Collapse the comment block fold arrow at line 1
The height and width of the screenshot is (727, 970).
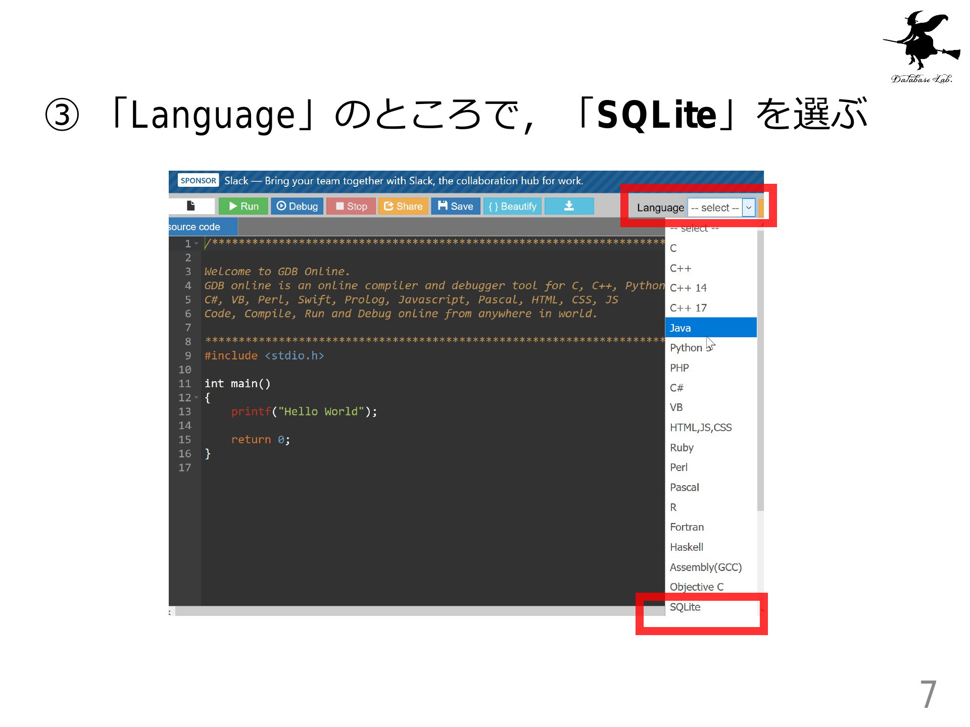pyautogui.click(x=197, y=244)
